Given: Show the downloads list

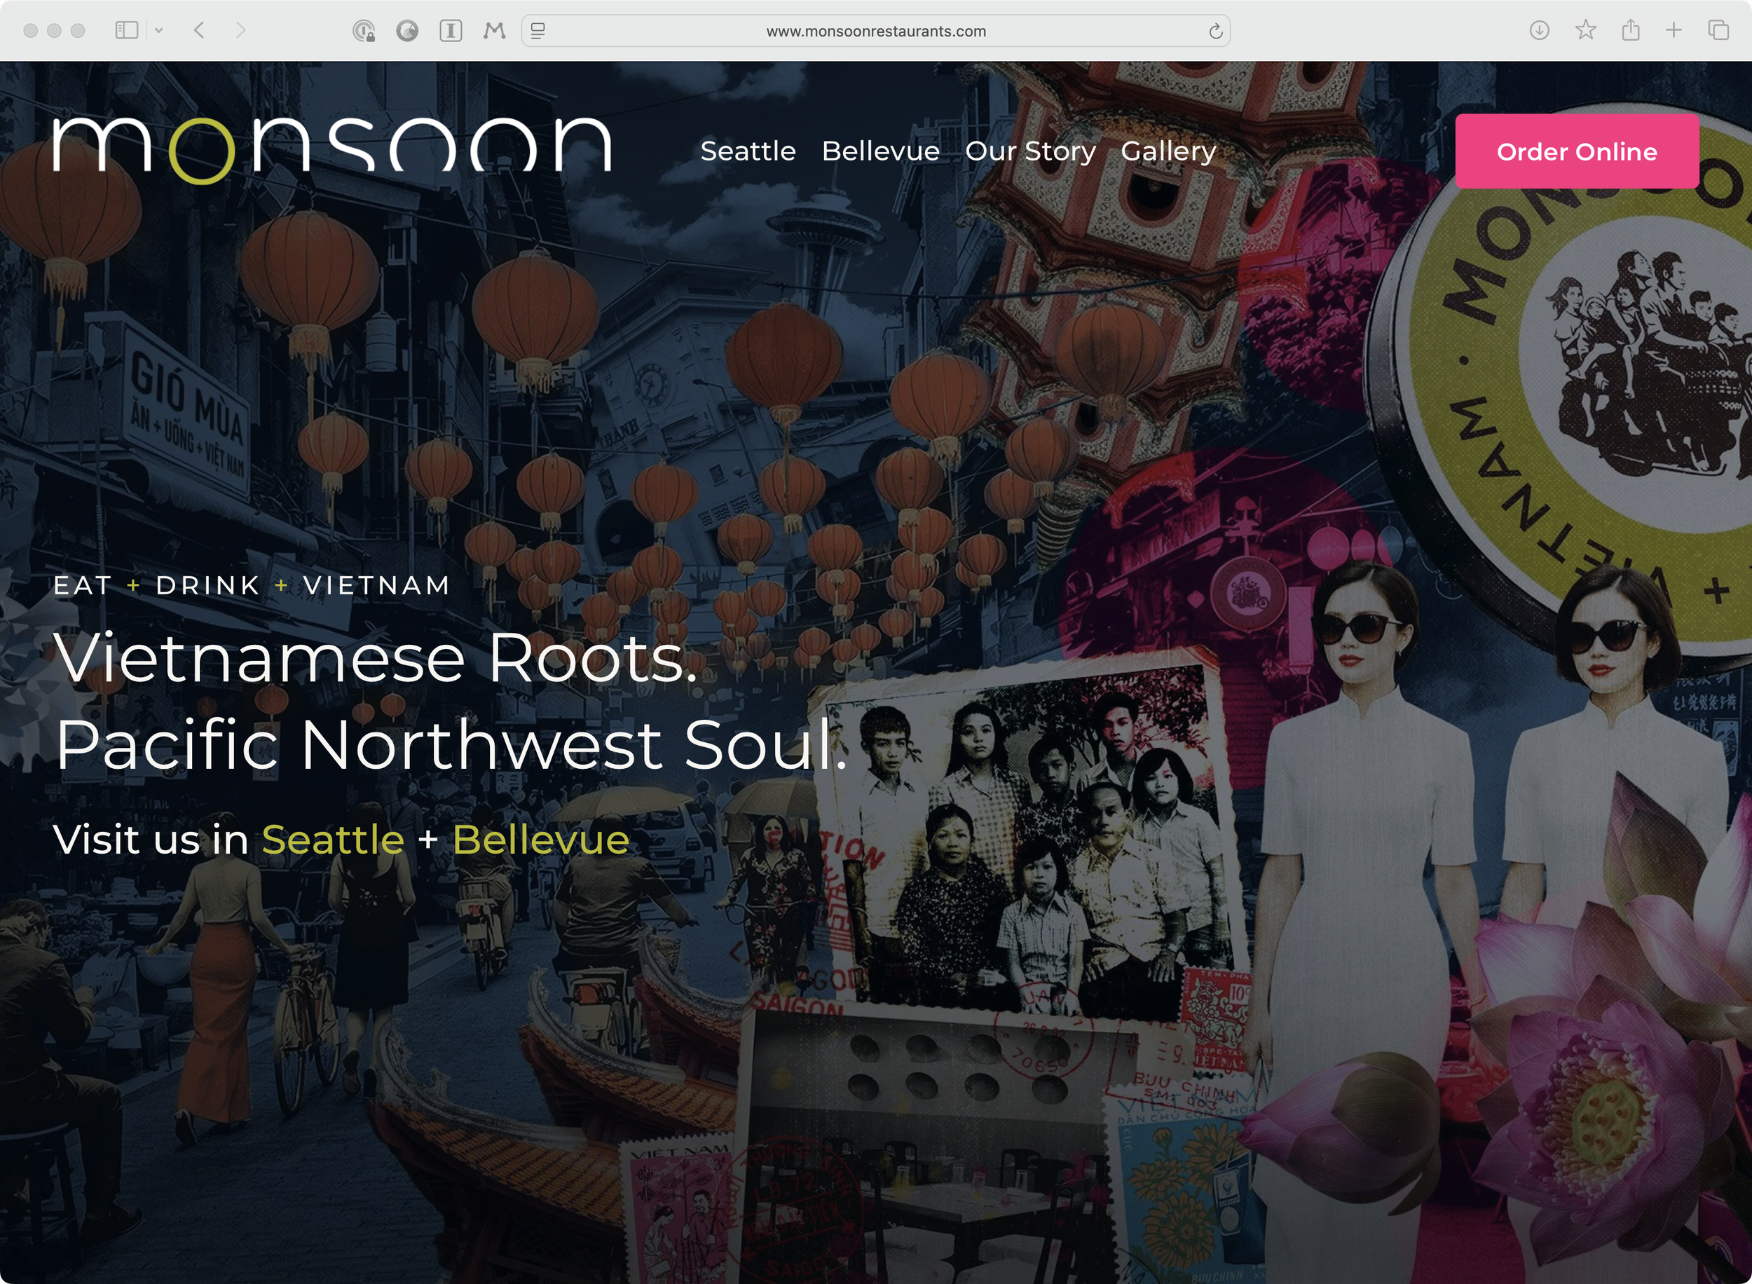Looking at the screenshot, I should coord(1539,30).
